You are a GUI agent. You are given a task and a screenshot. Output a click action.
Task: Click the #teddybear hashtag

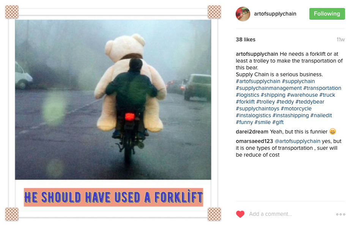tap(310, 102)
